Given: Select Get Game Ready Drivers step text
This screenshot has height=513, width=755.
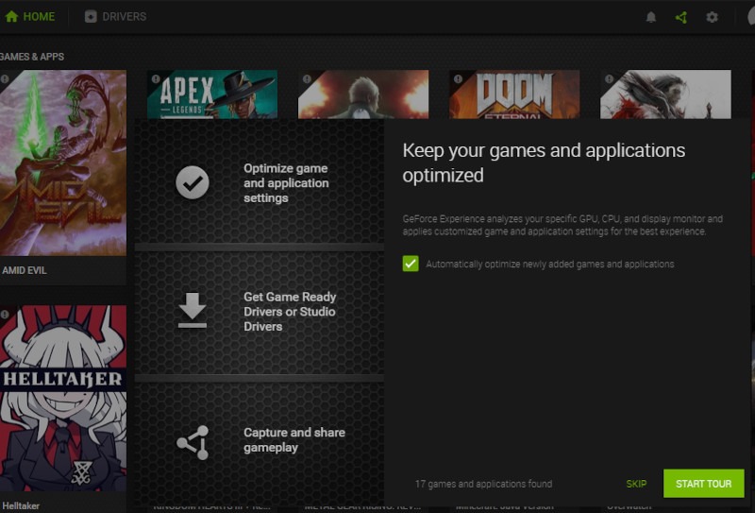Looking at the screenshot, I should tap(290, 312).
